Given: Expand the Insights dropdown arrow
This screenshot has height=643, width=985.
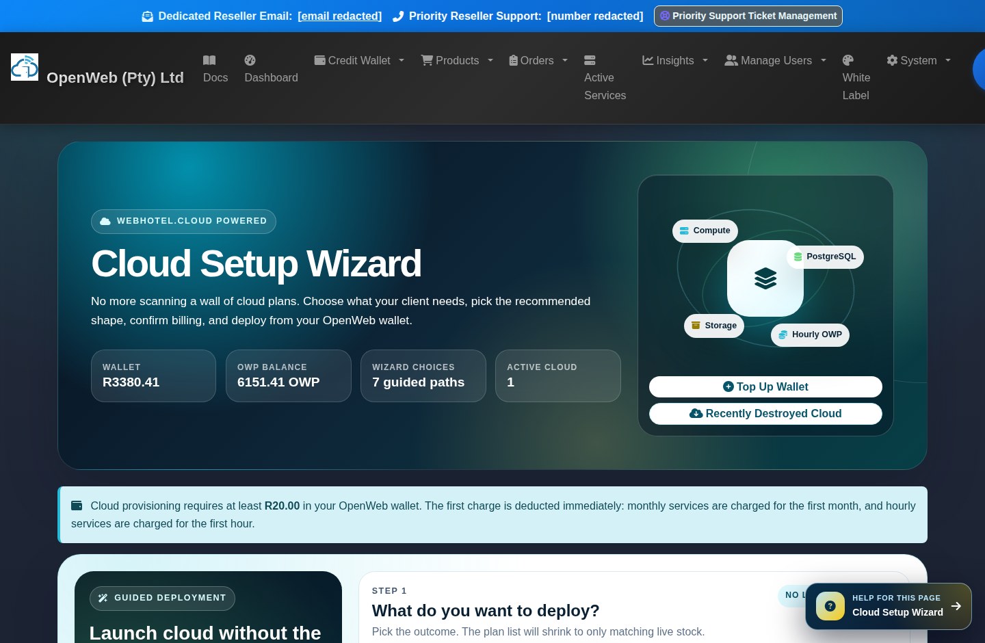Looking at the screenshot, I should [x=705, y=60].
